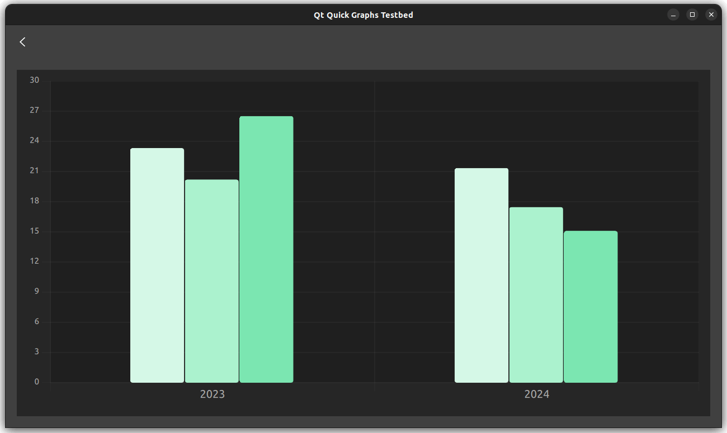
Task: Select the middle 2024 bar
Action: click(536, 295)
